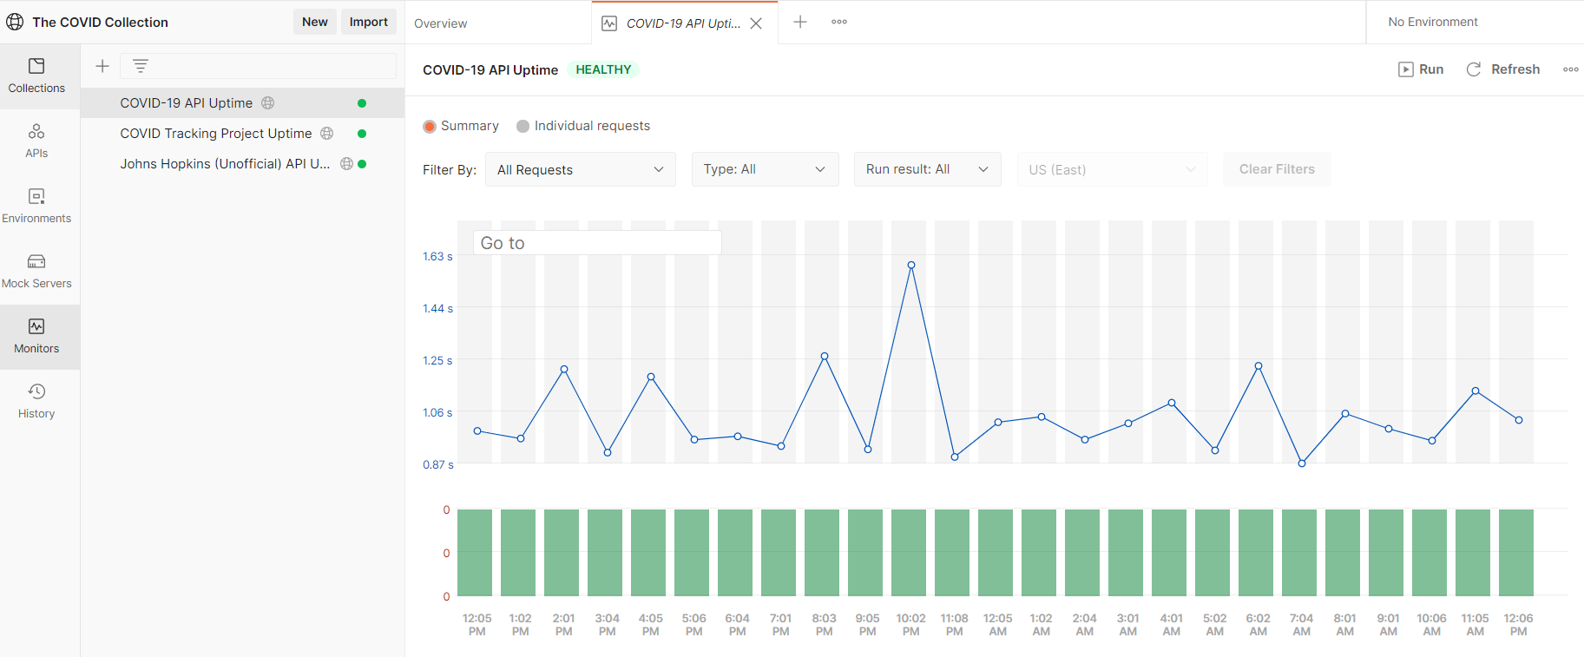This screenshot has height=657, width=1584.
Task: Open the APIs sidebar panel
Action: 36,141
